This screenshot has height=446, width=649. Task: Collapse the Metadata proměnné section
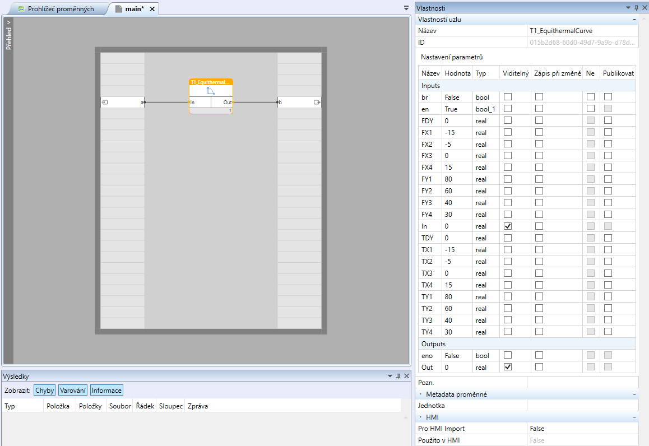click(x=634, y=394)
